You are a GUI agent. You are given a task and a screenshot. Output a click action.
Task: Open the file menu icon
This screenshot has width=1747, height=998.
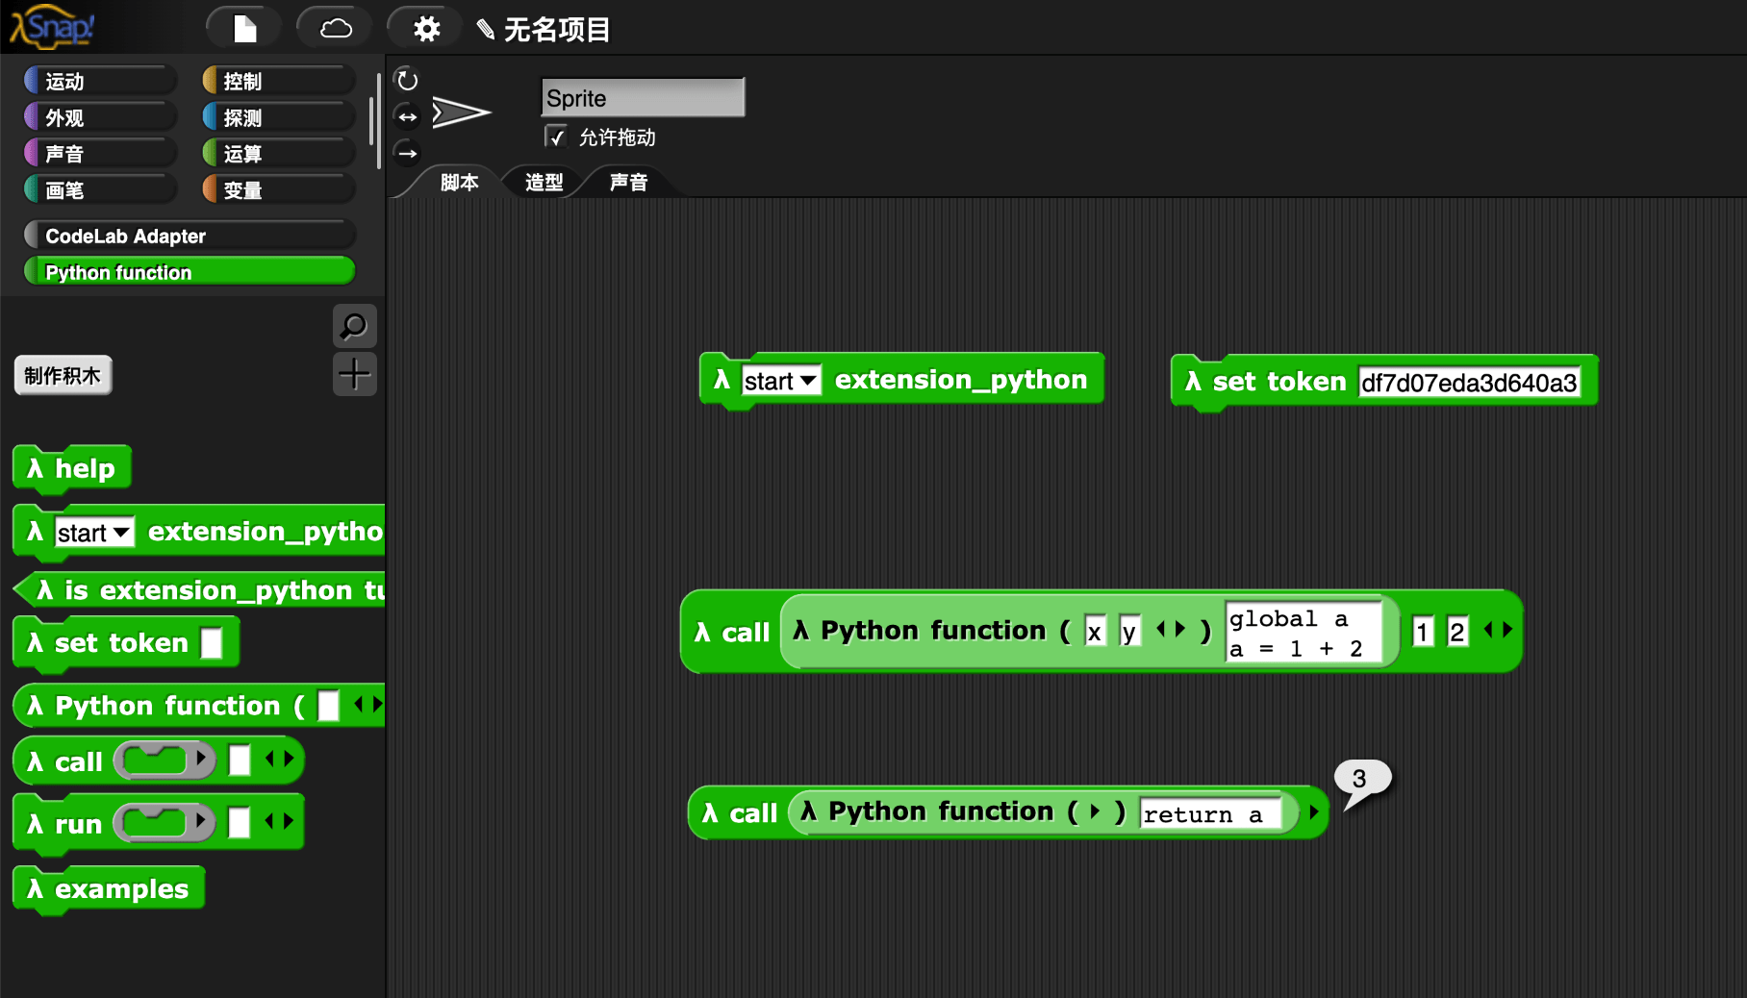click(x=242, y=27)
